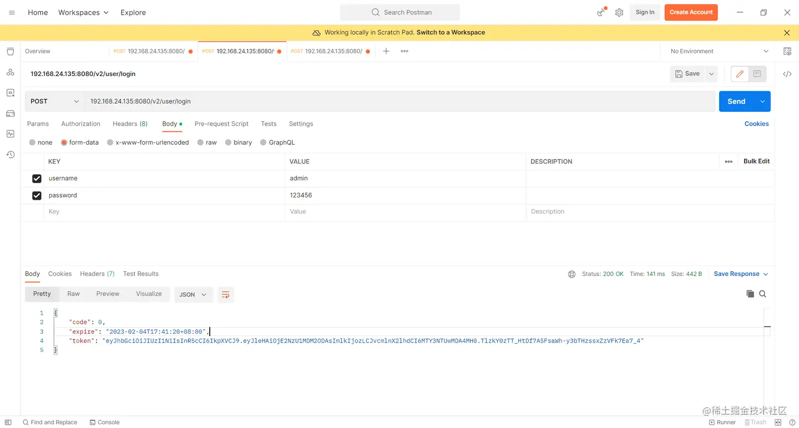Open the Tests tab
799x428 pixels.
click(268, 123)
